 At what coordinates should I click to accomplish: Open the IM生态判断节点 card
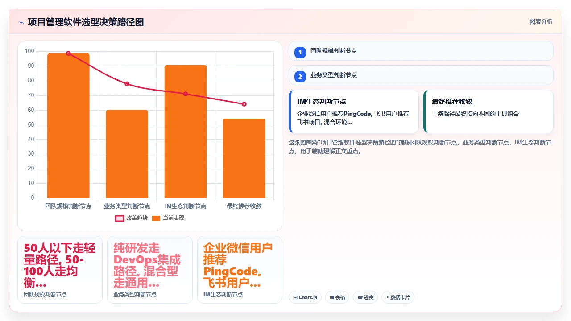pyautogui.click(x=354, y=111)
